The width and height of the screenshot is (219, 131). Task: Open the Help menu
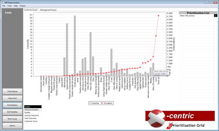click(15, 6)
